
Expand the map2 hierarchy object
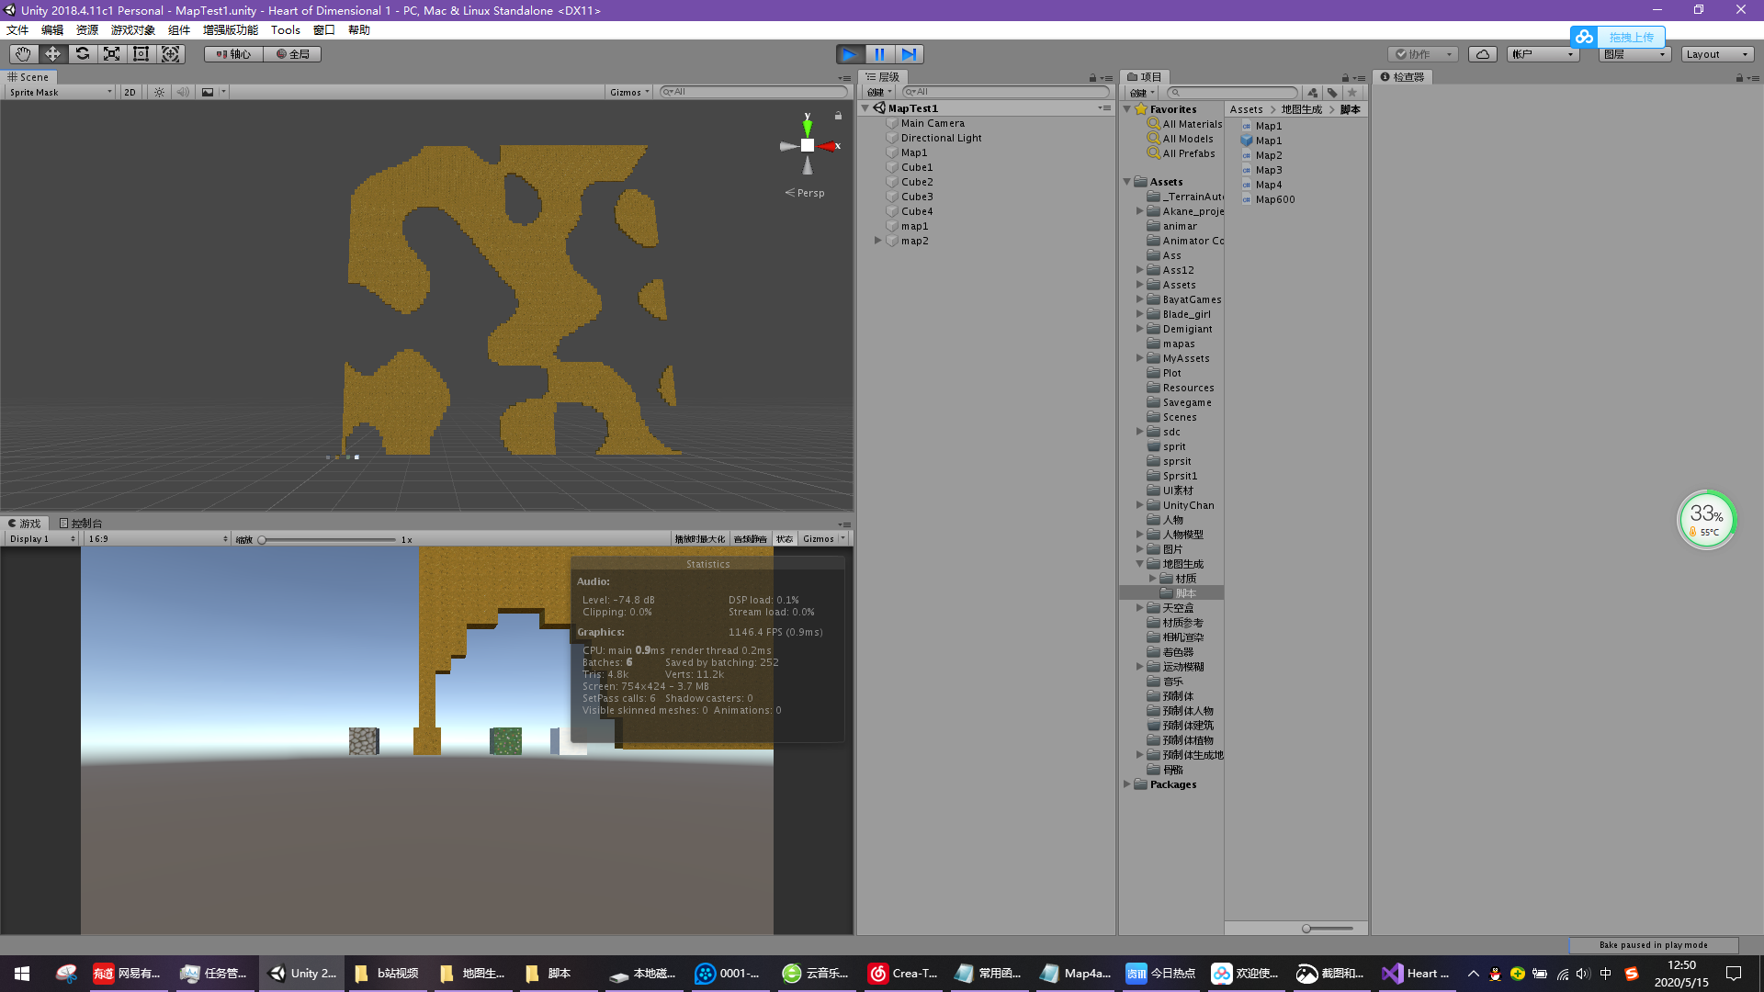[x=878, y=241]
